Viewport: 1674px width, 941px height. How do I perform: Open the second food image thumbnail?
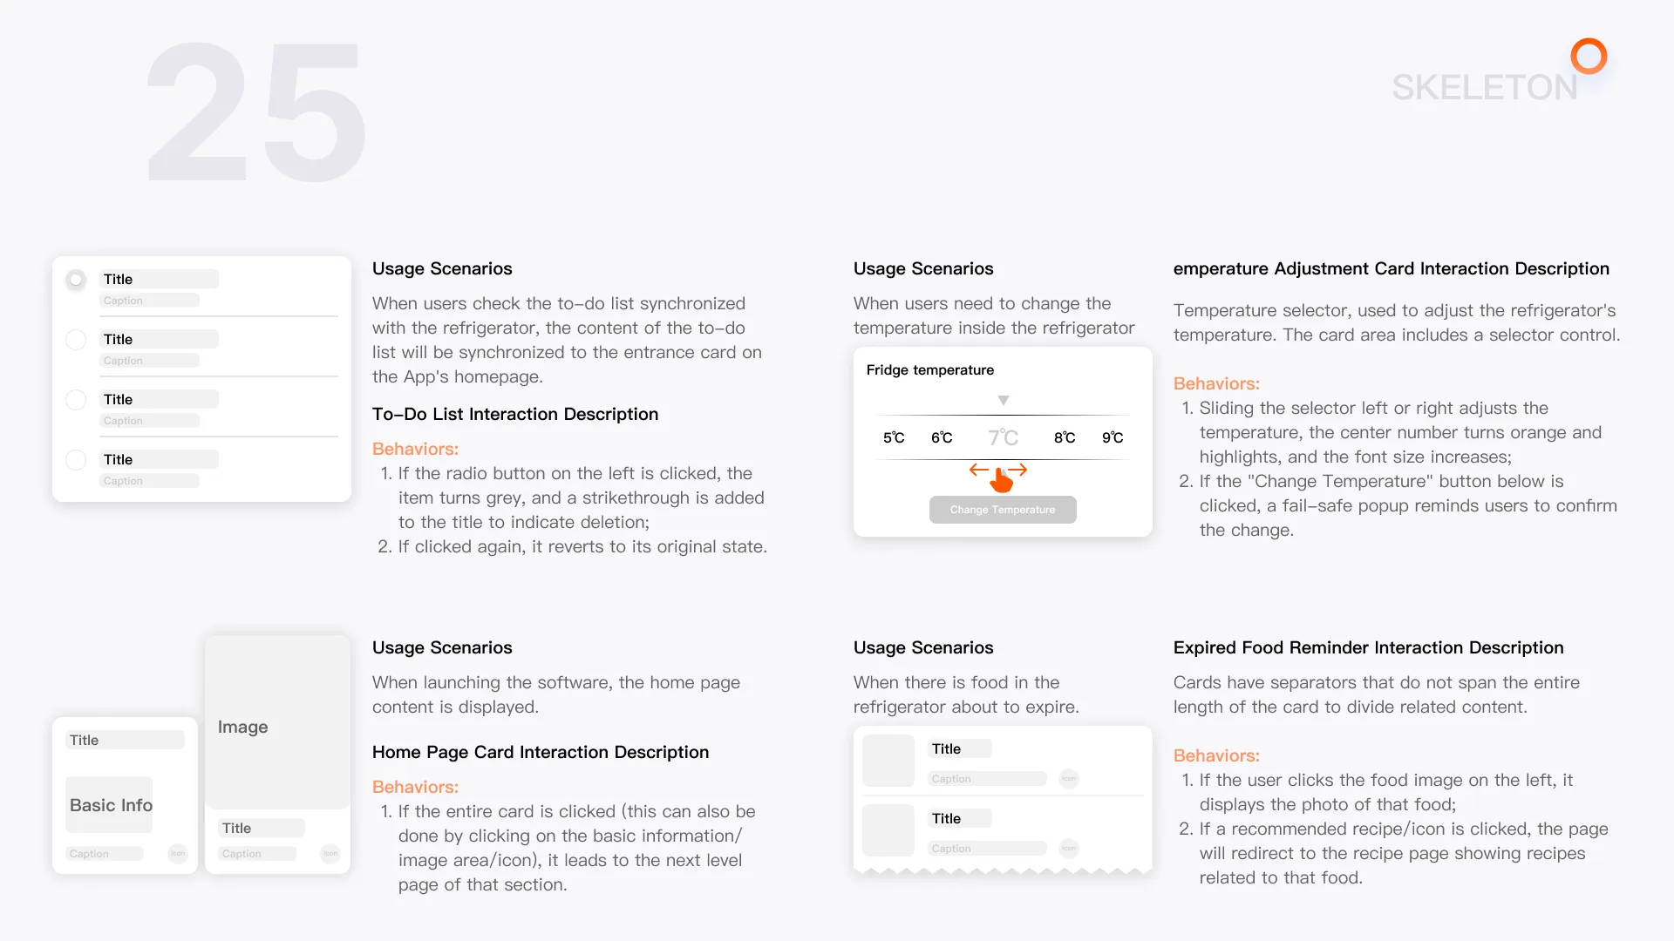888,830
